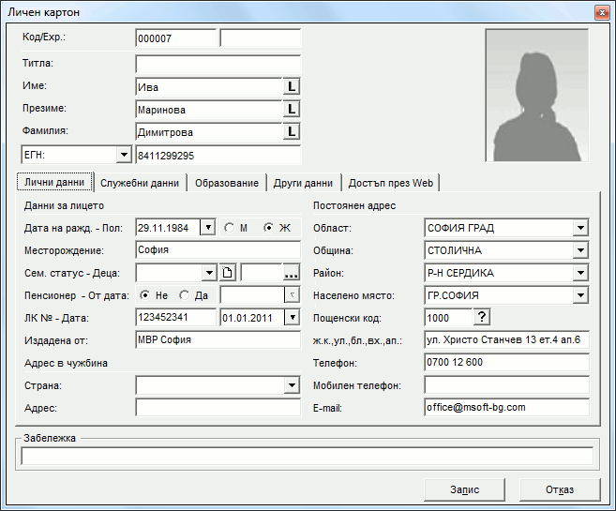
Task: Click the Забележка note field
Action: click(x=308, y=456)
